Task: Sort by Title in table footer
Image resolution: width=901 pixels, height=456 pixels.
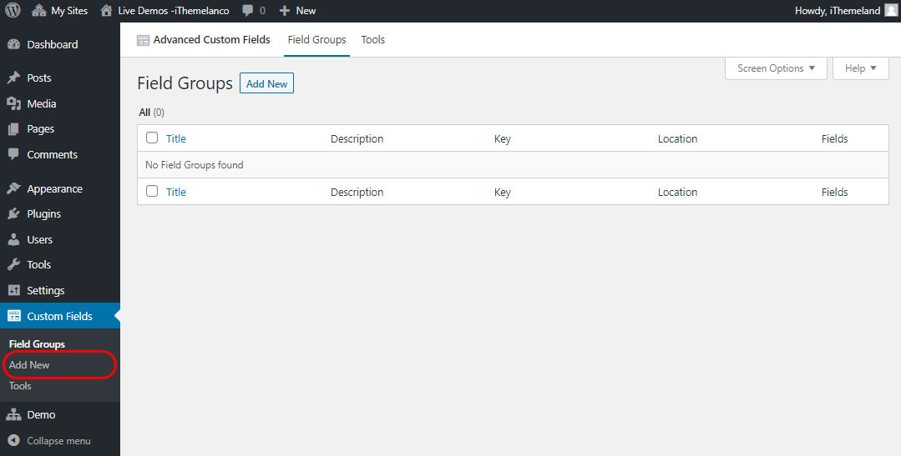Action: [x=176, y=192]
